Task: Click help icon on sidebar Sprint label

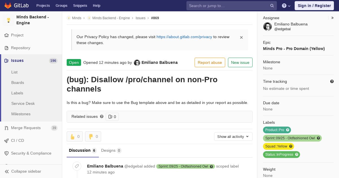Action: (319, 138)
